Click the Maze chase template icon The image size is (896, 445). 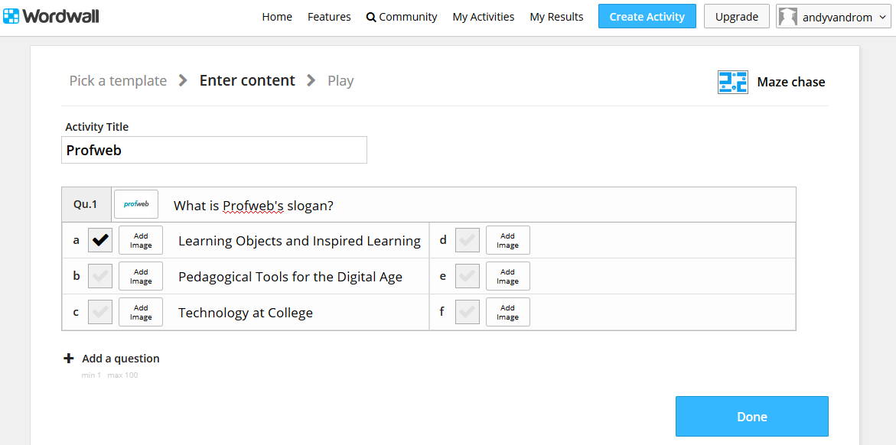[x=732, y=83]
